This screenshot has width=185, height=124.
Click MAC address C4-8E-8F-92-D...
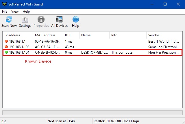[47, 52]
